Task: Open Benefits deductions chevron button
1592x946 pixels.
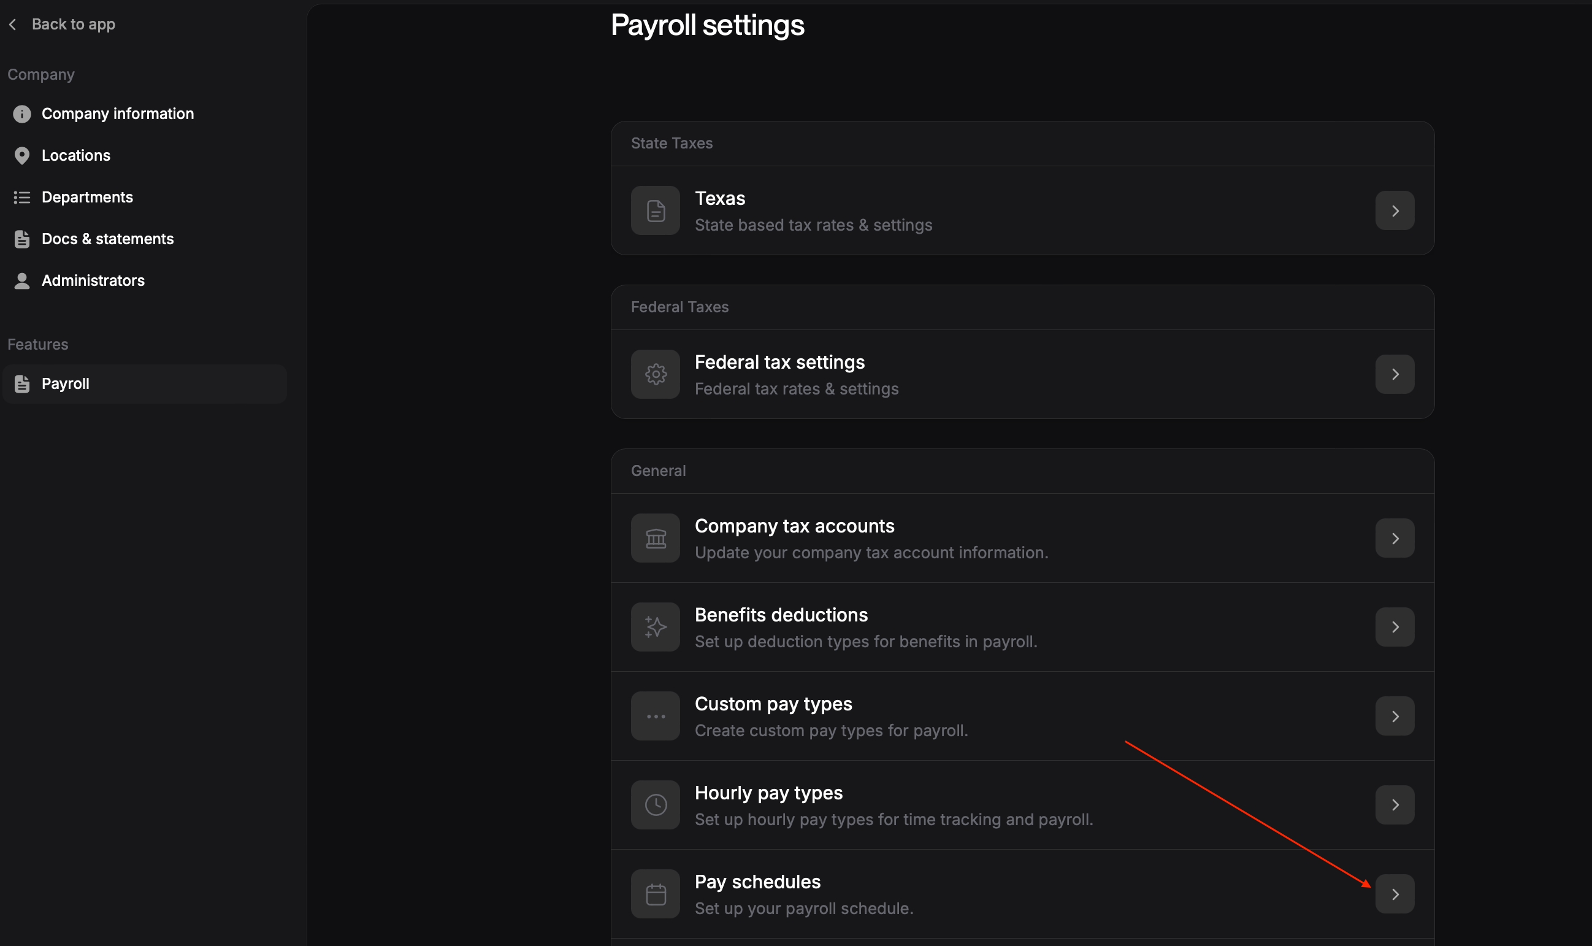Action: click(1395, 626)
